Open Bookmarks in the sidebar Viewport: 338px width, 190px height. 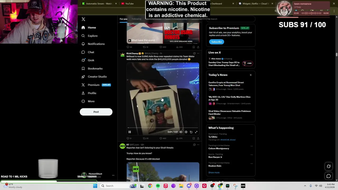click(92, 68)
